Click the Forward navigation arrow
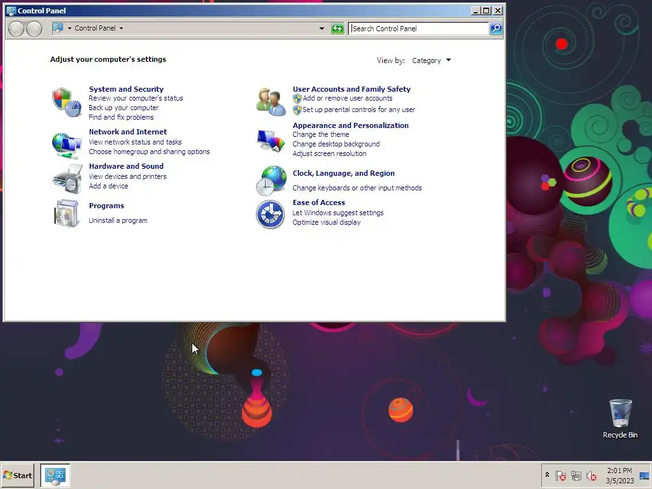The image size is (652, 489). click(x=34, y=29)
